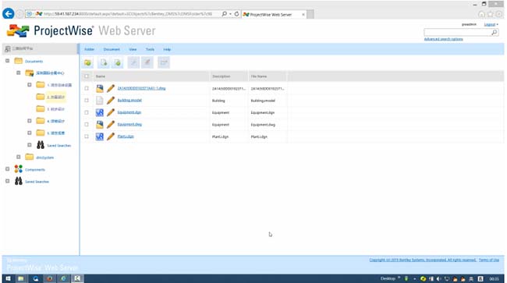Check the box for the first dwg row

point(87,88)
